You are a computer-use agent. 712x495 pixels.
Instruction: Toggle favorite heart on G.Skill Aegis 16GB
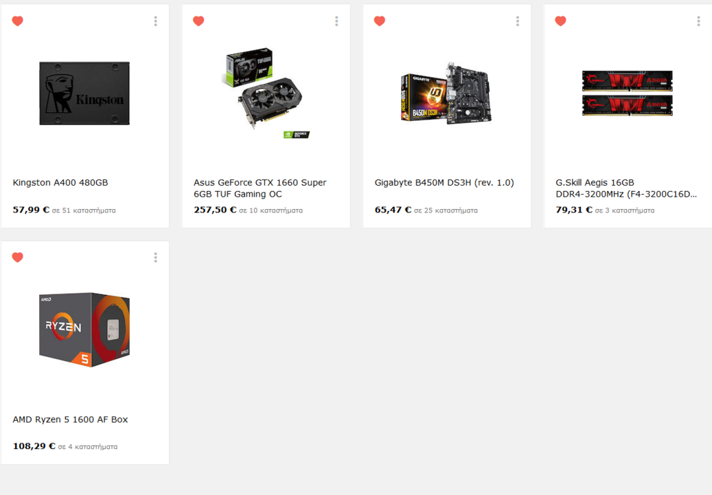point(560,21)
